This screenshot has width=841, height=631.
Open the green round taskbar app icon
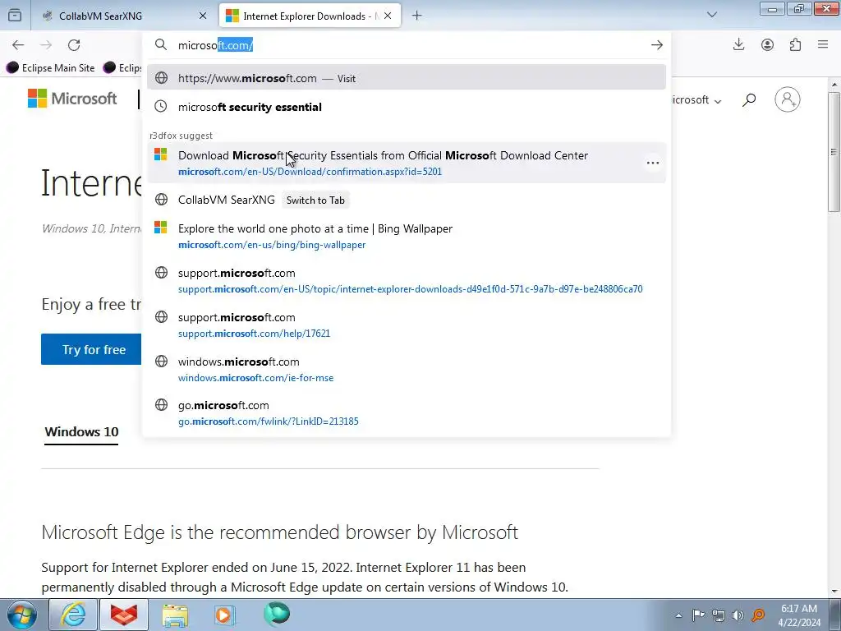click(277, 614)
